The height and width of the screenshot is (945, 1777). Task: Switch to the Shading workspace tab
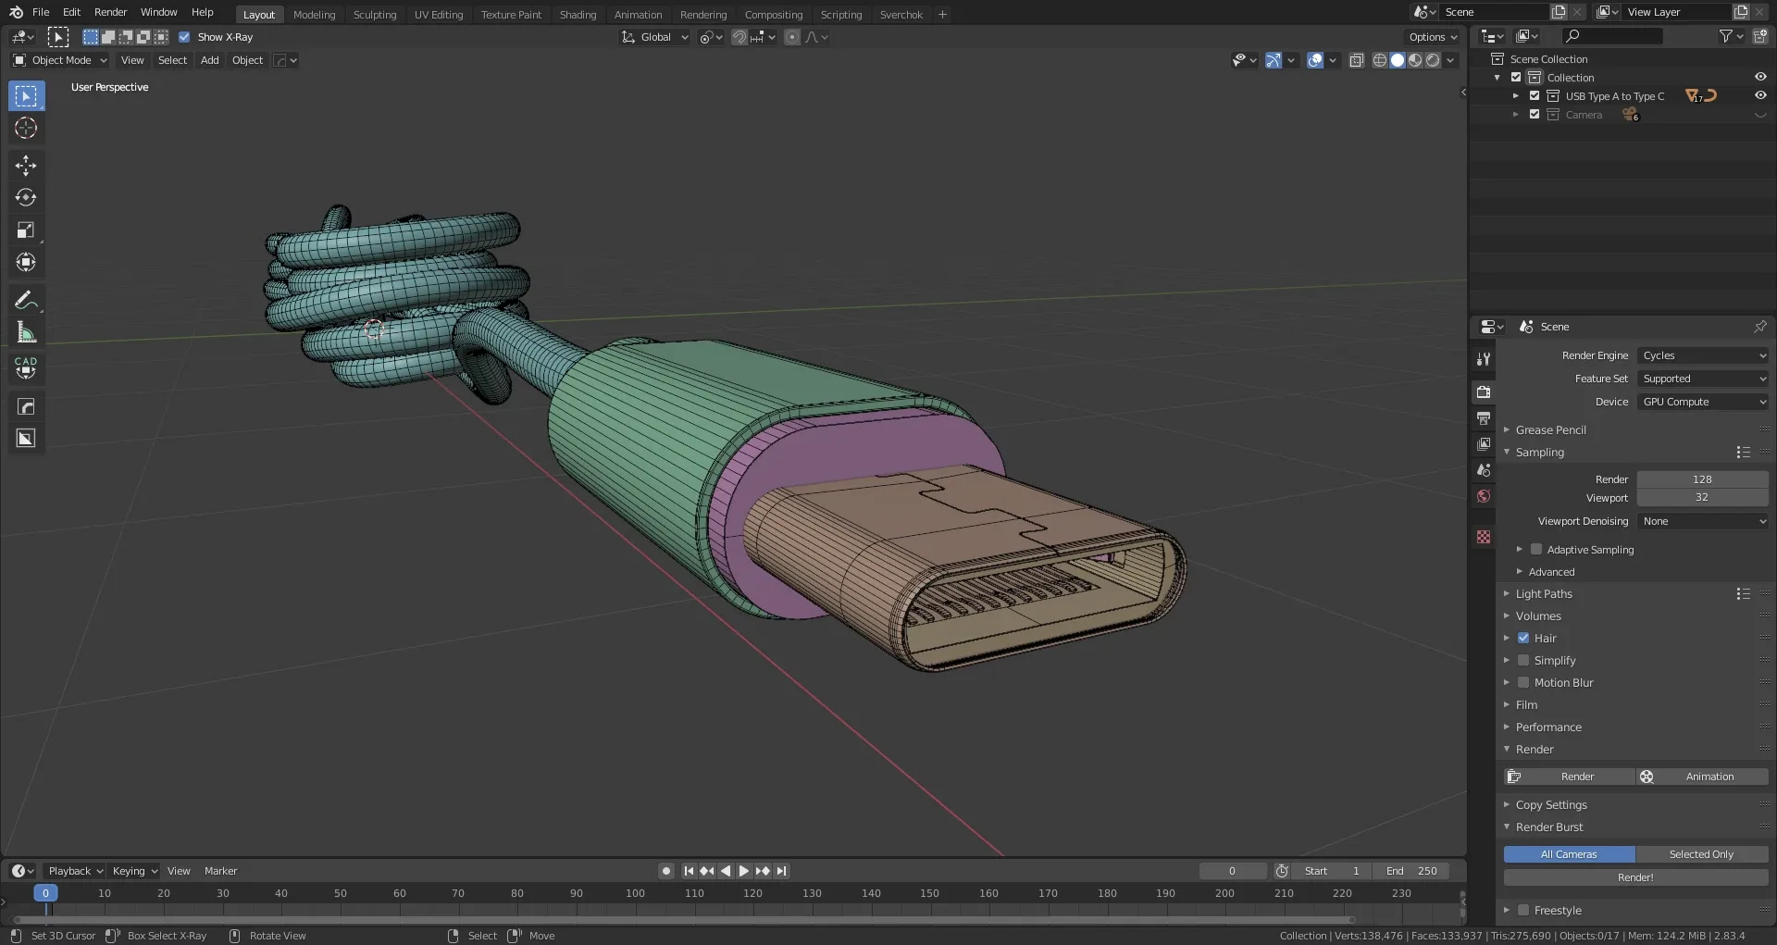point(578,14)
